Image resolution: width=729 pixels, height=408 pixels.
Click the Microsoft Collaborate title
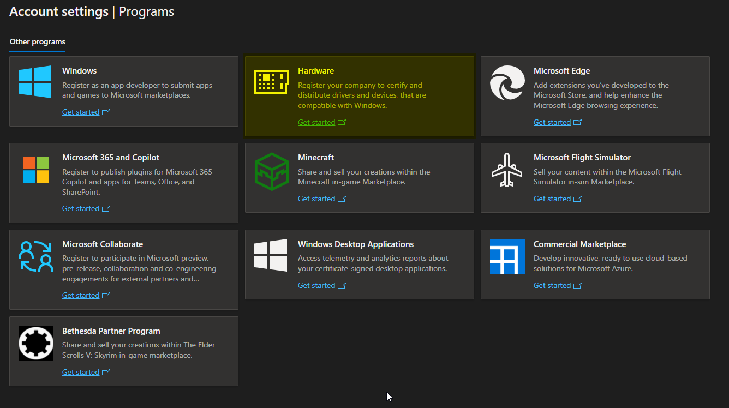[103, 244]
